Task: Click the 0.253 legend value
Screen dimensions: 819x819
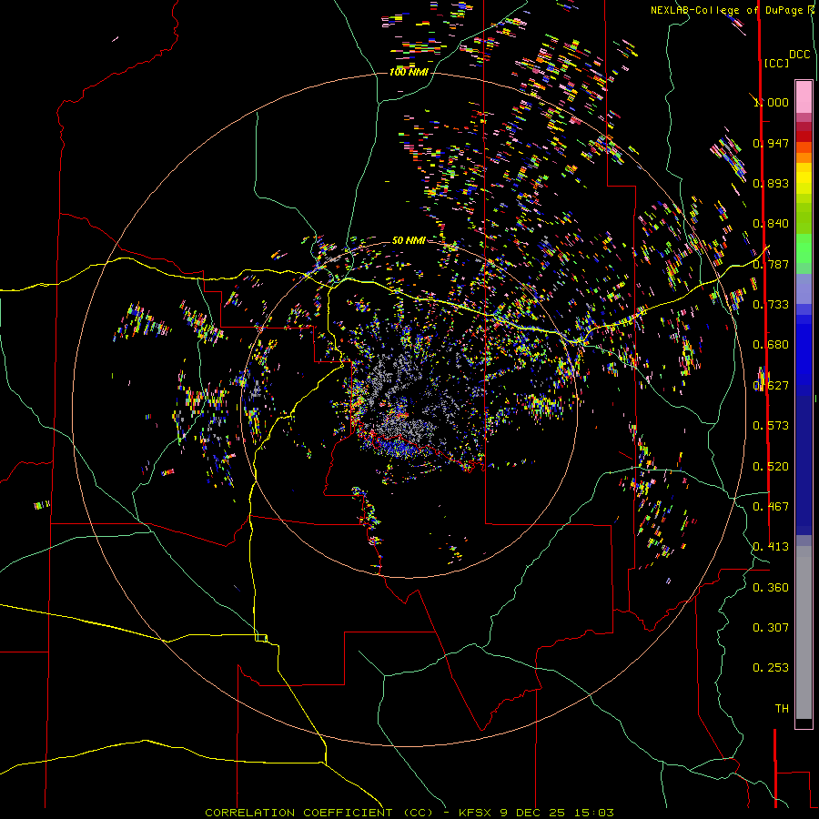Action: click(x=771, y=668)
